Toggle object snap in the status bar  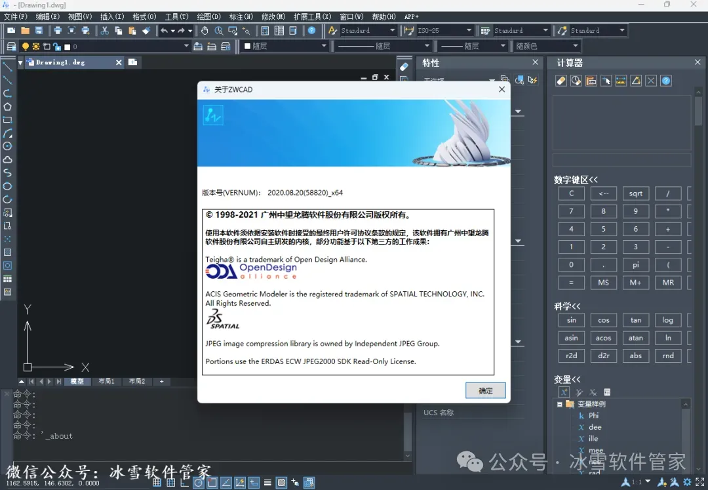[x=212, y=482]
